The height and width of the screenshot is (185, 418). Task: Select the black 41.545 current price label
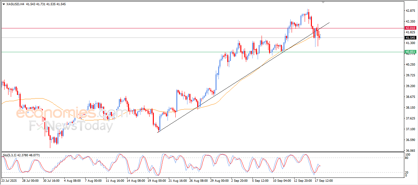[x=410, y=38]
